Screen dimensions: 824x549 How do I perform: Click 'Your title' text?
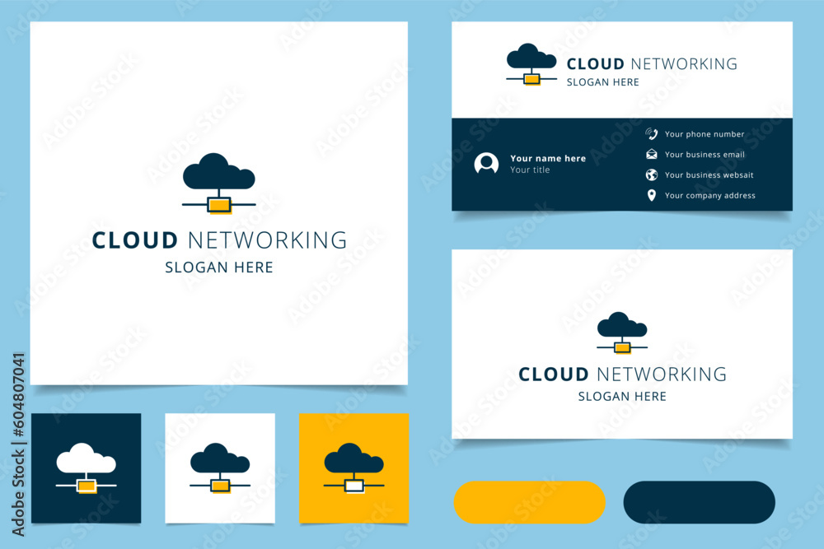530,170
